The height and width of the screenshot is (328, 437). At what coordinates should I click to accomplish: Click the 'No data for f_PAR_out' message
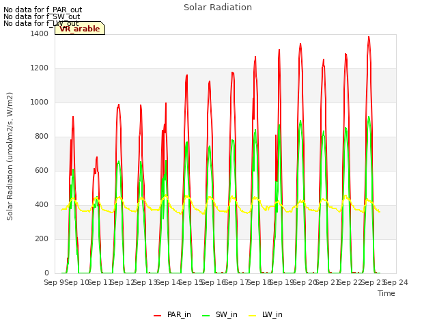42,10
